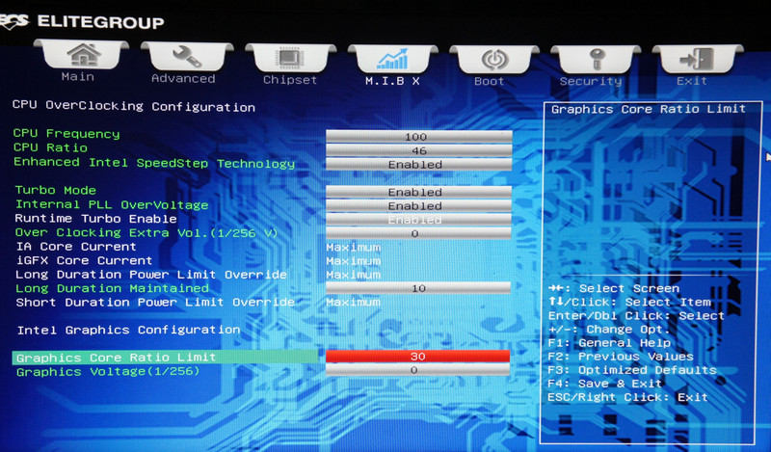Select the CPU Frequency setting label

click(x=66, y=133)
